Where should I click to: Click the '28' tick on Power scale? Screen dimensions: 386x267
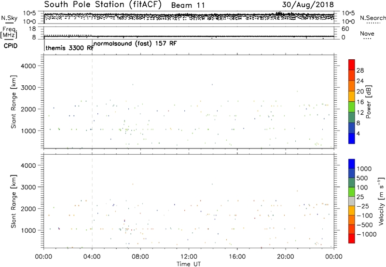(x=360, y=70)
